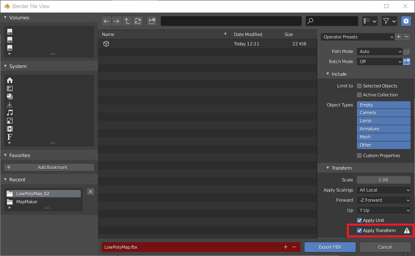The image size is (415, 256).
Task: Open Operator Presets dropdown
Action: point(358,37)
